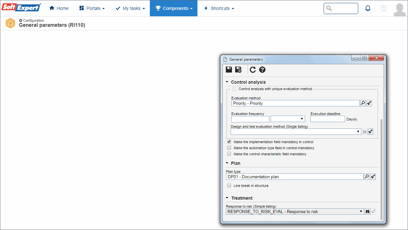The height and width of the screenshot is (230, 408).
Task: Open the Portals menu
Action: [x=92, y=8]
